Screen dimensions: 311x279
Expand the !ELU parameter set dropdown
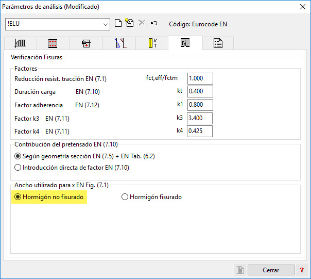(x=105, y=24)
